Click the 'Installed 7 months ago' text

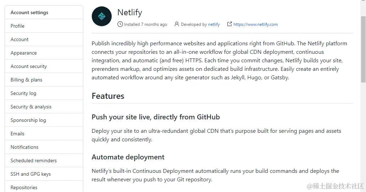coord(145,24)
